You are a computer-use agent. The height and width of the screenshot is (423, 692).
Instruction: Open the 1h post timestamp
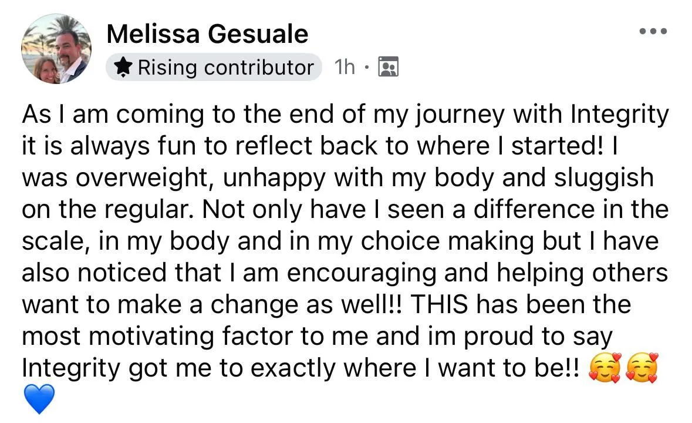pyautogui.click(x=345, y=68)
